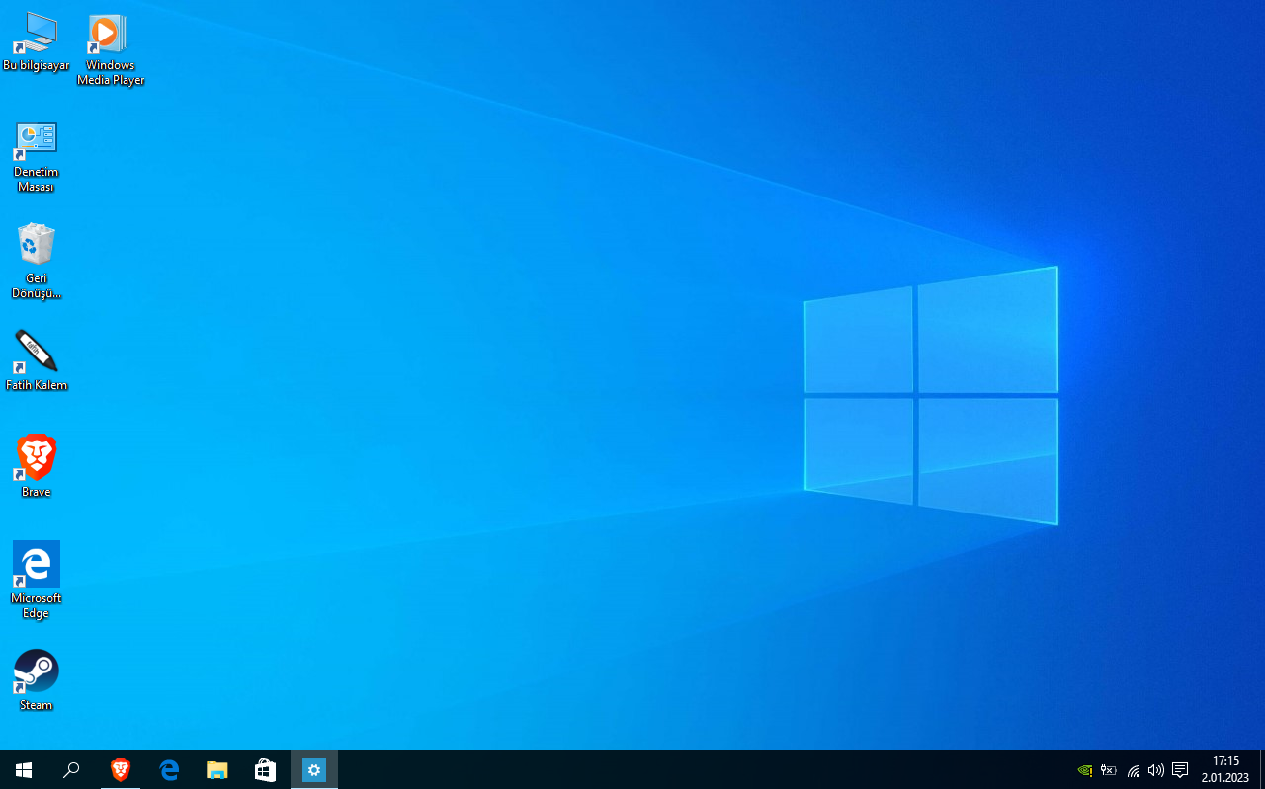
Task: Select the Geri Dönüşüm recycle bin icon
Action: pos(37,262)
